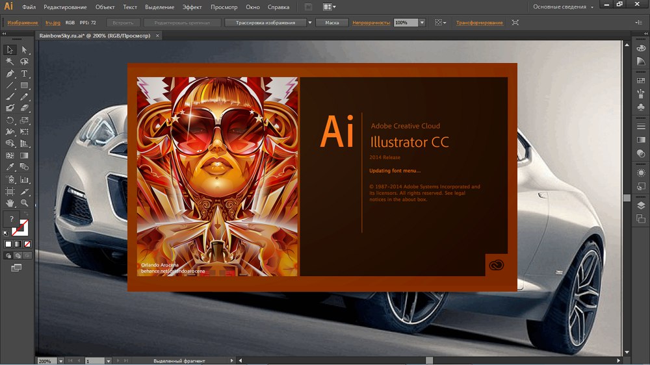This screenshot has width=650, height=365.
Task: Open the Файл menu
Action: coord(29,7)
